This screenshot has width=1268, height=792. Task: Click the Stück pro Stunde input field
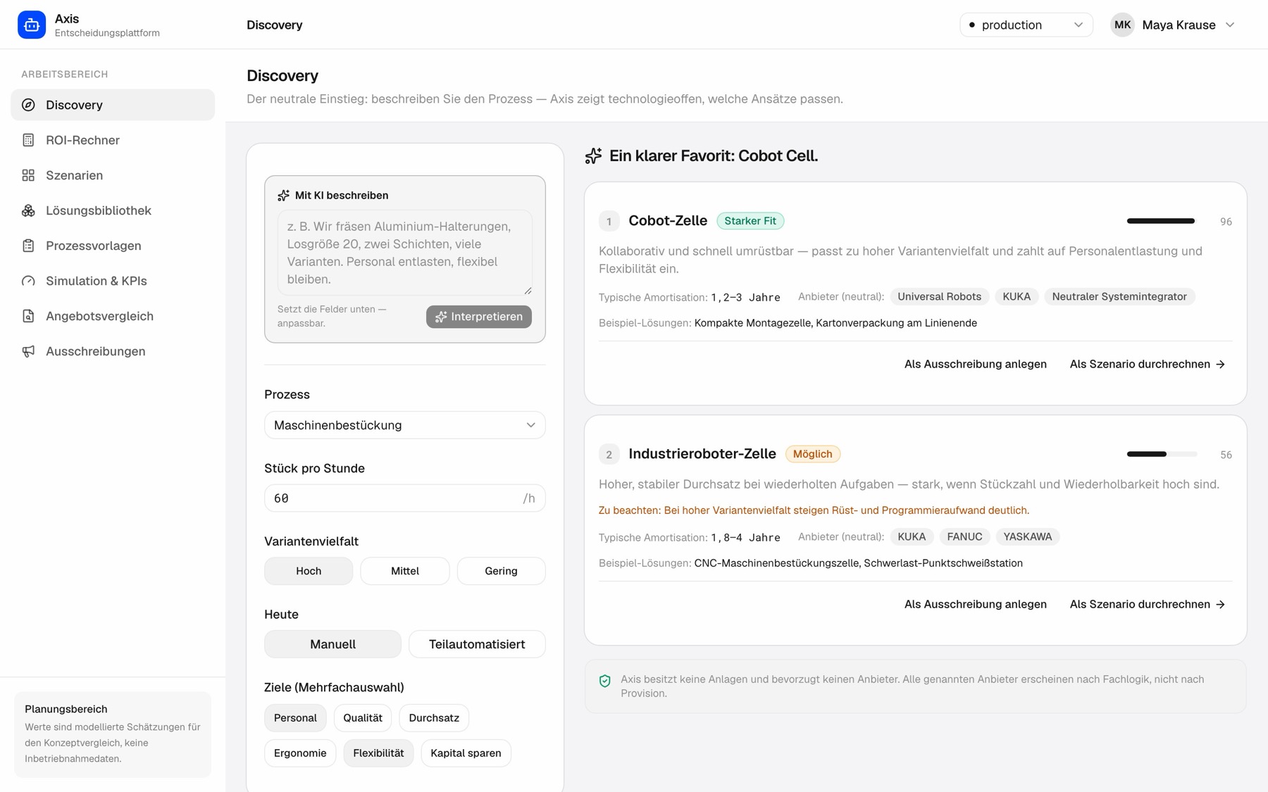pyautogui.click(x=404, y=498)
